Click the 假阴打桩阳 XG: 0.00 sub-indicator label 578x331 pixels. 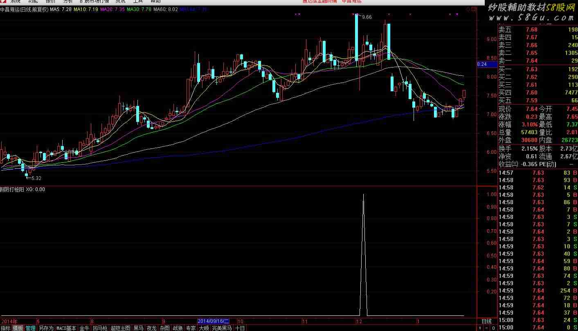[22, 189]
